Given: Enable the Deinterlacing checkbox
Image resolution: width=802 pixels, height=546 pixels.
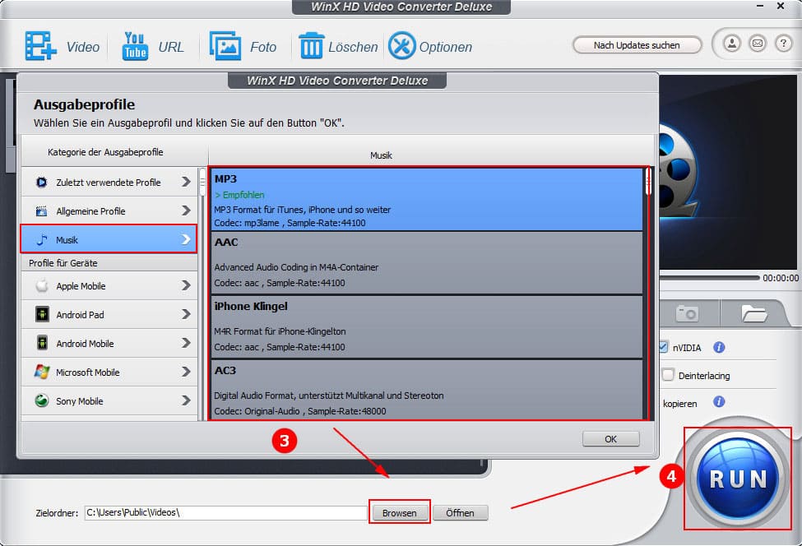Looking at the screenshot, I should (x=668, y=376).
